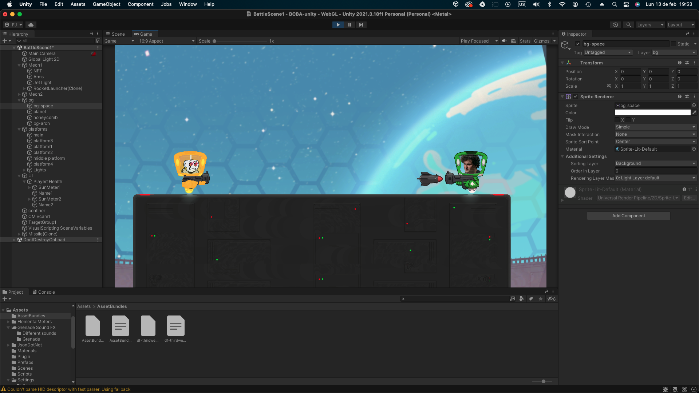
Task: Click the Play button in toolbar
Action: 338,25
